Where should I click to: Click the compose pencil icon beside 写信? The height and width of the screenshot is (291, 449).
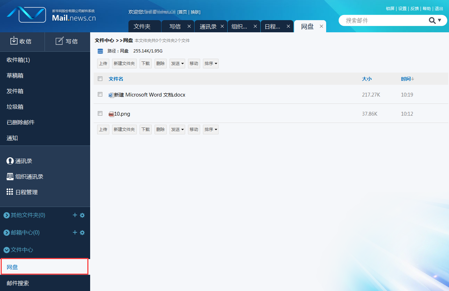pyautogui.click(x=60, y=41)
